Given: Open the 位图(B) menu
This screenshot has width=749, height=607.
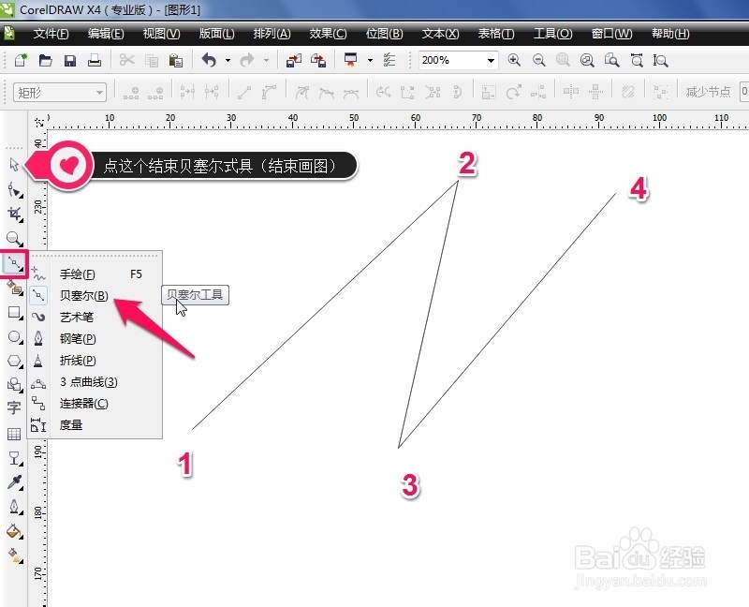Looking at the screenshot, I should (x=384, y=34).
